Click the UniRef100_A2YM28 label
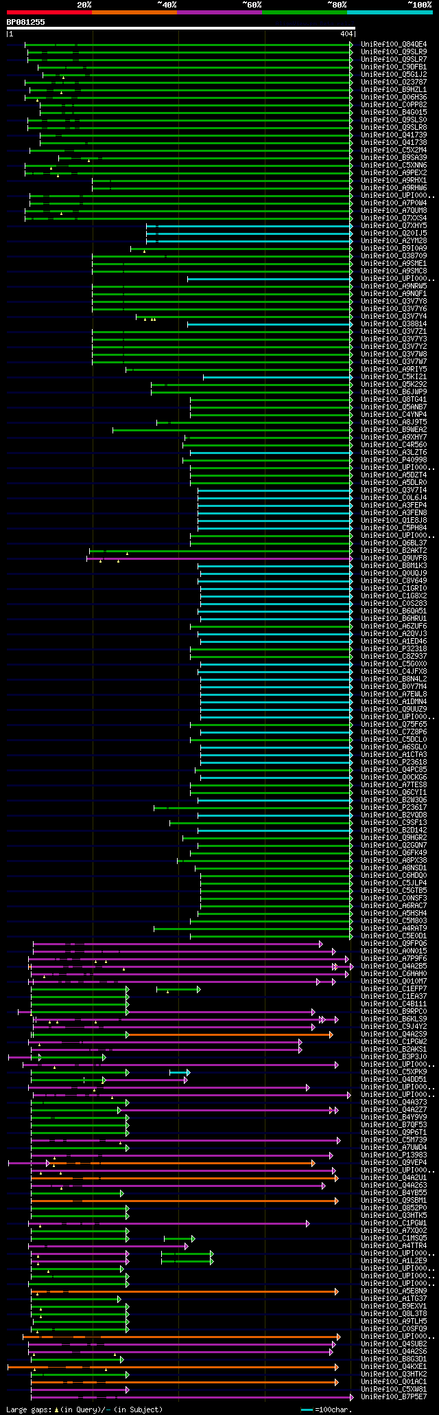The image size is (439, 1415). coord(394,241)
